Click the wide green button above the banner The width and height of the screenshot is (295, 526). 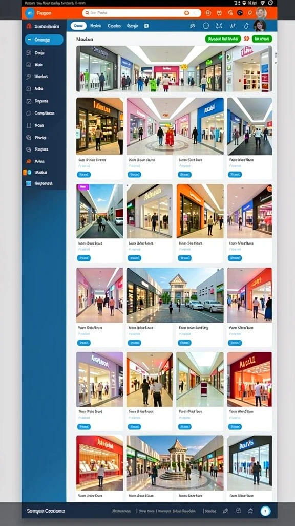pyautogui.click(x=223, y=39)
